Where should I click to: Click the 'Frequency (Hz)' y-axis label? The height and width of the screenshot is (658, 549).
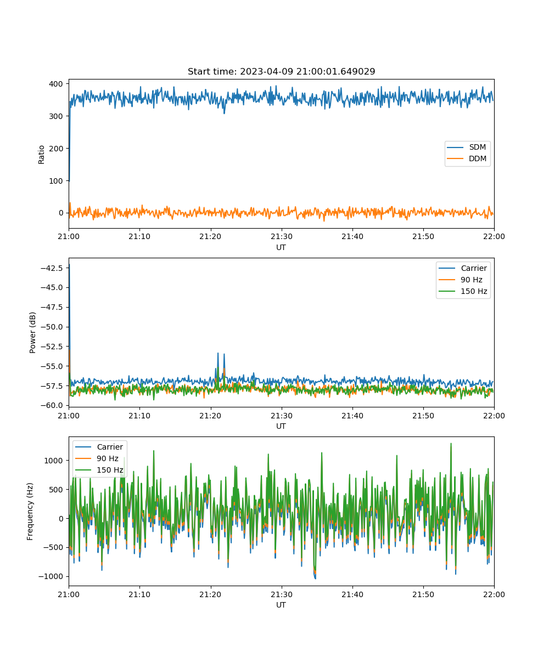pos(30,511)
